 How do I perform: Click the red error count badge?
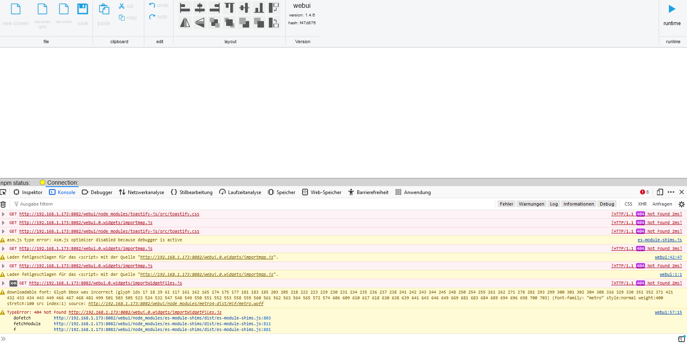(644, 192)
